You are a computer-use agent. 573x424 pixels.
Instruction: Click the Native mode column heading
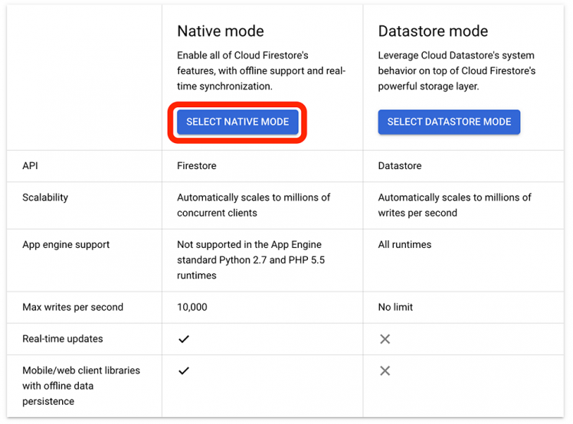pos(221,31)
